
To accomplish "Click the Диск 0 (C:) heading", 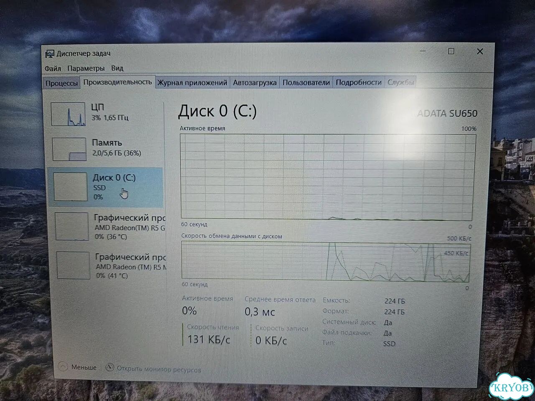I will pyautogui.click(x=217, y=111).
